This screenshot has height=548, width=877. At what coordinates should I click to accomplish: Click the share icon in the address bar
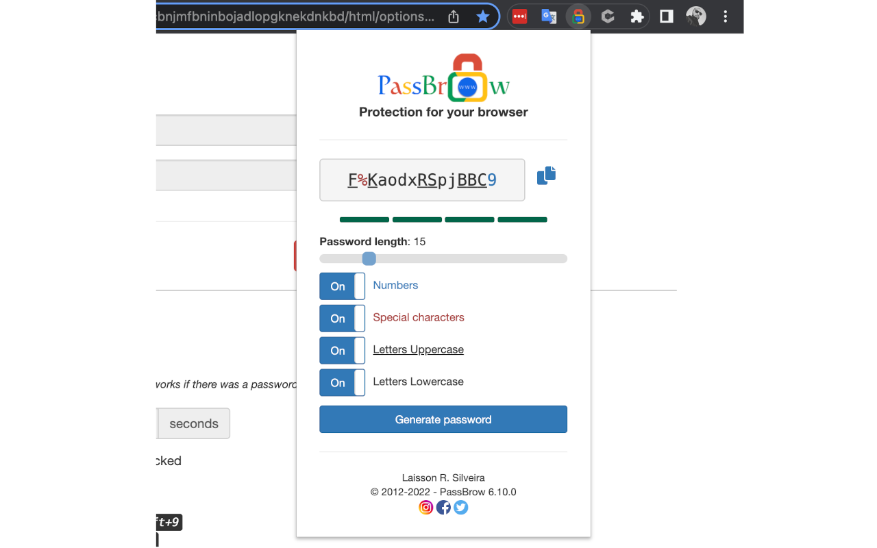coord(453,16)
